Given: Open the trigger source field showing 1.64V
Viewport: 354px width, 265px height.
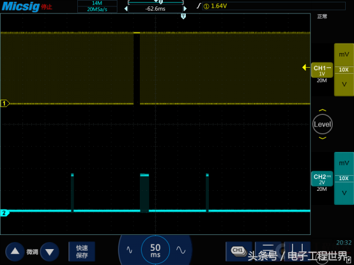Looking at the screenshot, I should pos(274,6).
